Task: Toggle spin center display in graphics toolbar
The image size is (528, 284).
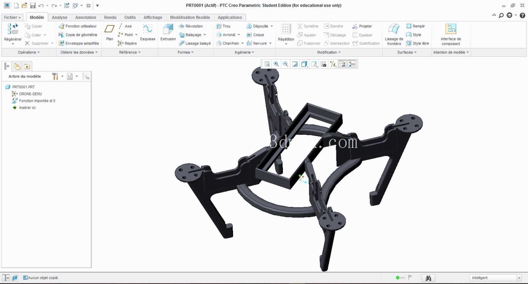Action: coord(352,64)
